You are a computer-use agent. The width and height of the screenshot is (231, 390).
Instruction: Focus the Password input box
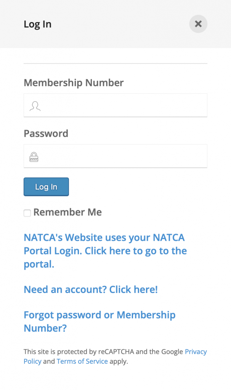pos(115,156)
